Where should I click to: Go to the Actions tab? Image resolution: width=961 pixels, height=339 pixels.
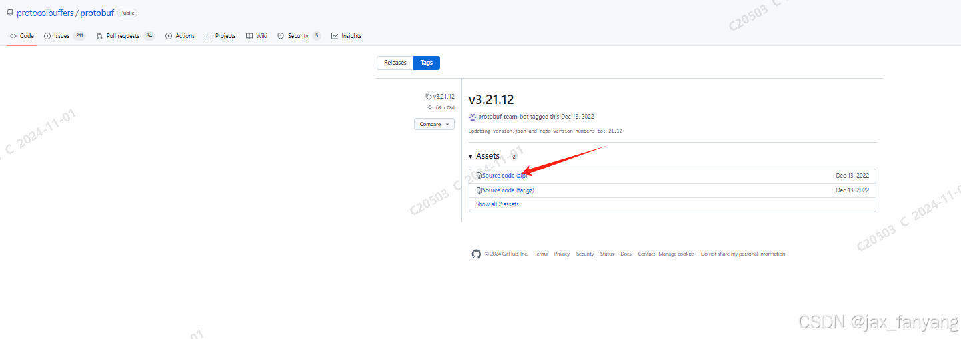click(180, 36)
